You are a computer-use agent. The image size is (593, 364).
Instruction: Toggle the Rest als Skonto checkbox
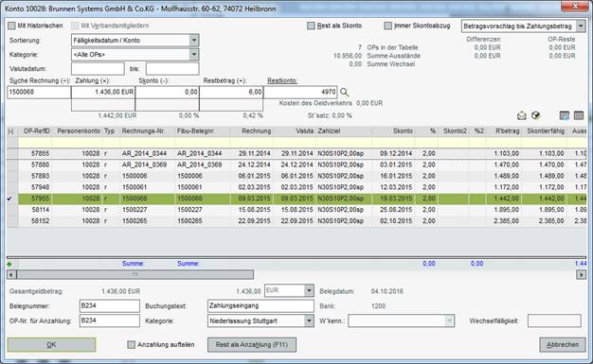pyautogui.click(x=311, y=26)
